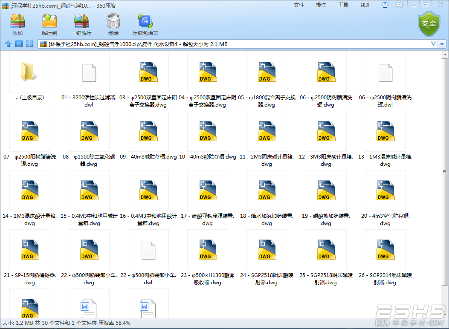Select 10 - 40m3酸贮存槽.dwg
Screen dimensions: 449x329
pos(207,136)
